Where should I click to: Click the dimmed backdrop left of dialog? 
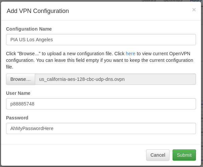(x=0, y=83)
